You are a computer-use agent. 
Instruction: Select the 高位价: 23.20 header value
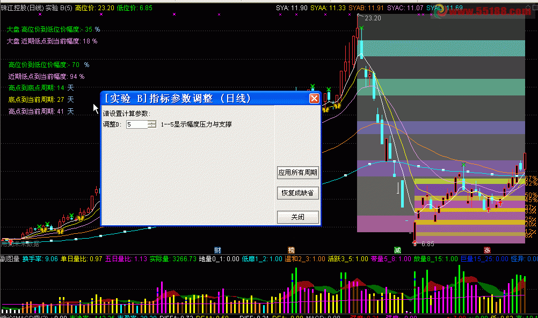pyautogui.click(x=94, y=8)
